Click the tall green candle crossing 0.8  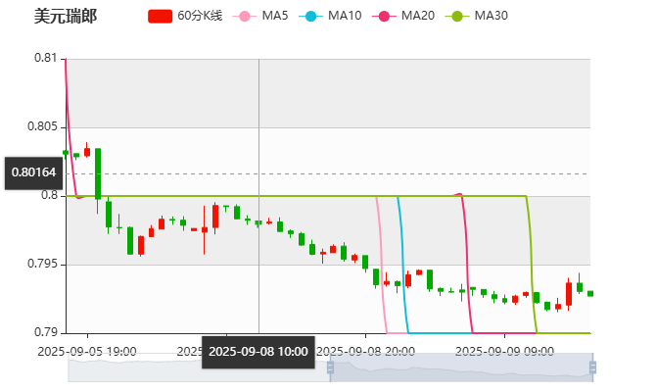[x=98, y=173]
